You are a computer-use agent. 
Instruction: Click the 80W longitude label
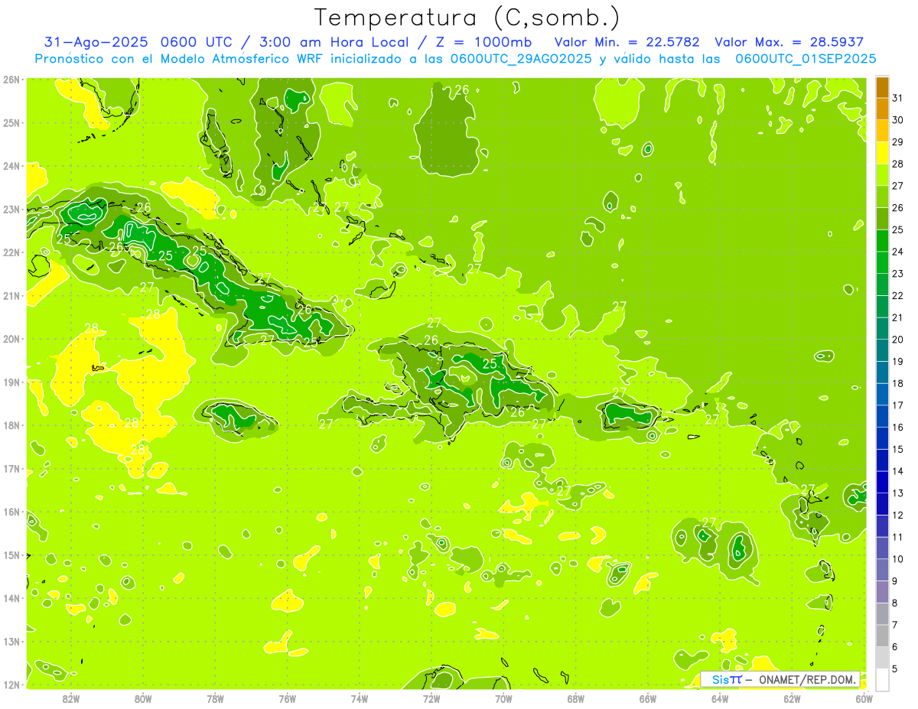[143, 699]
